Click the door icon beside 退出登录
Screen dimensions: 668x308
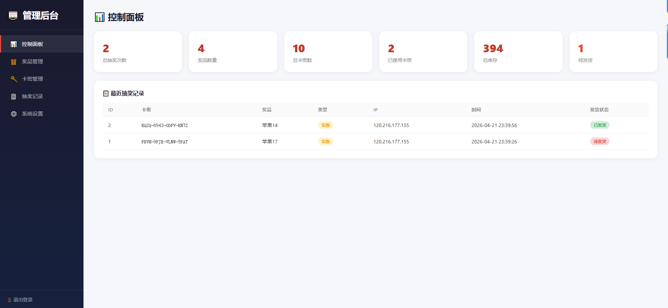coord(9,300)
